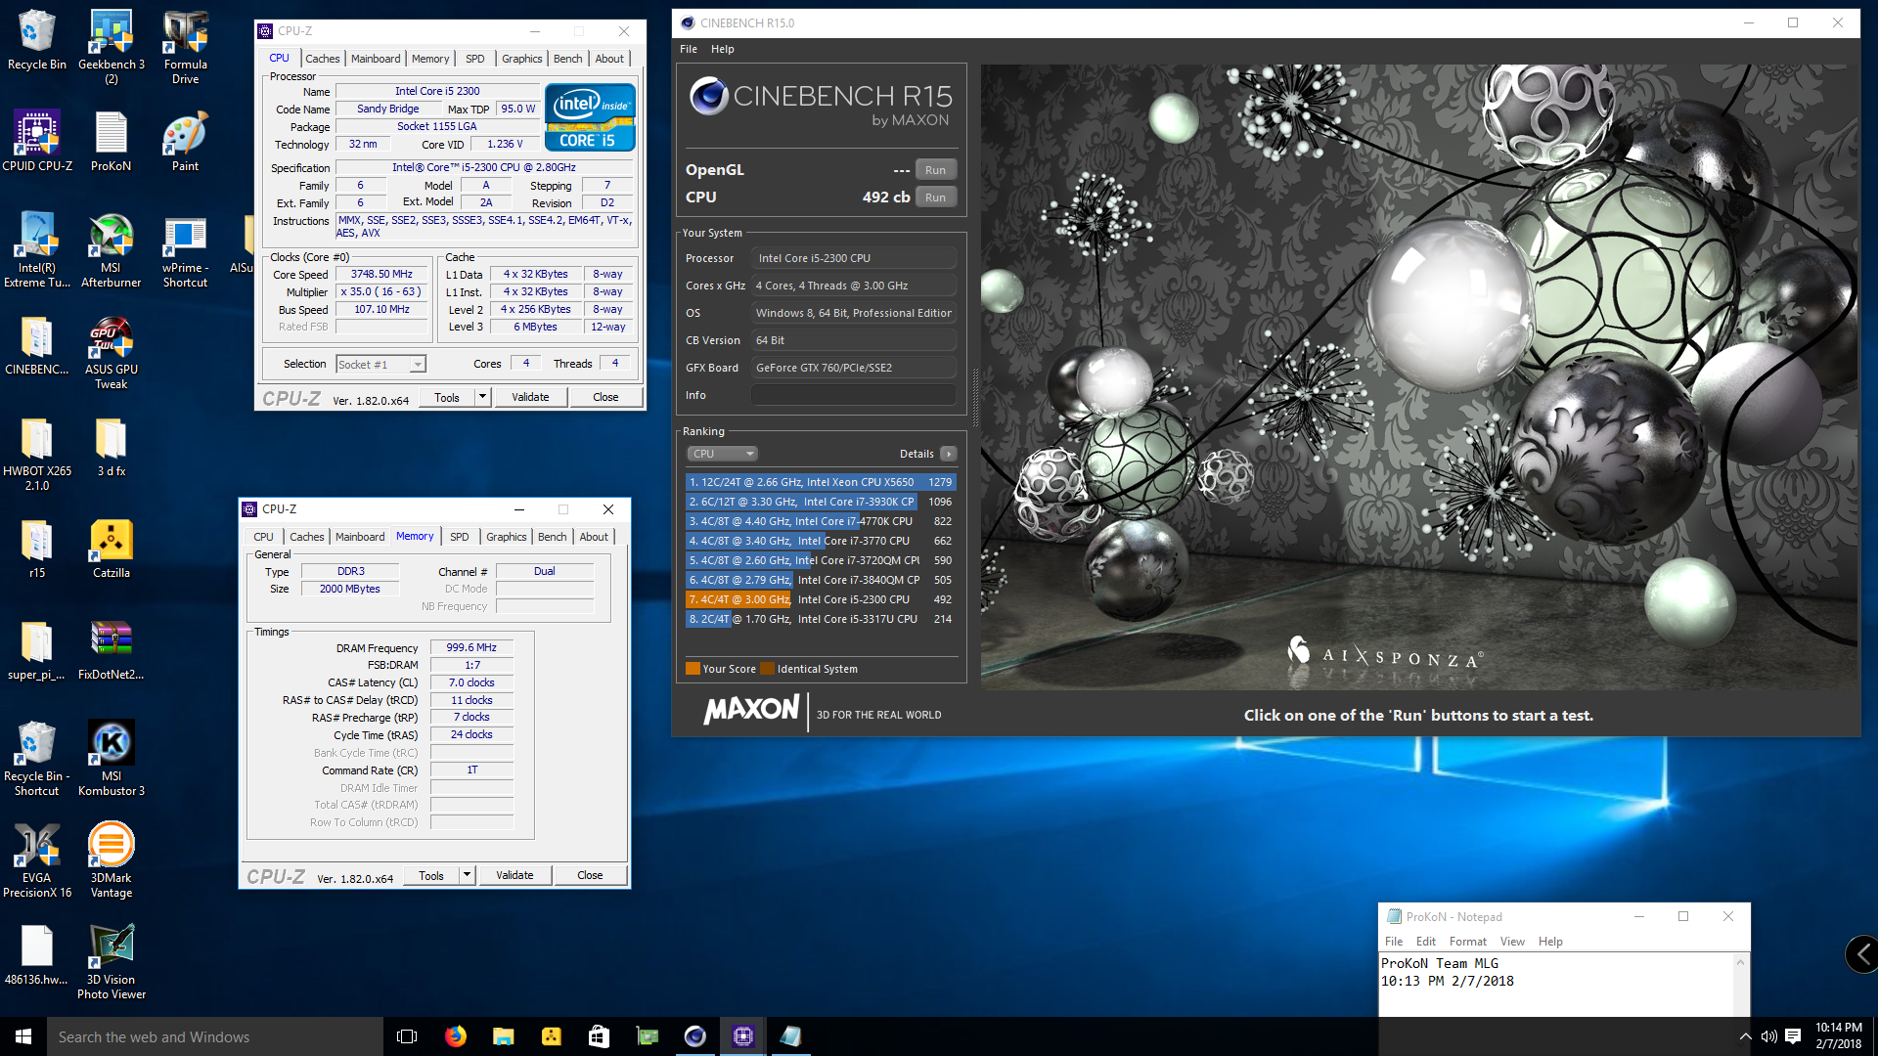The width and height of the screenshot is (1878, 1056).
Task: Open the 486136.hw file icon
Action: click(36, 956)
